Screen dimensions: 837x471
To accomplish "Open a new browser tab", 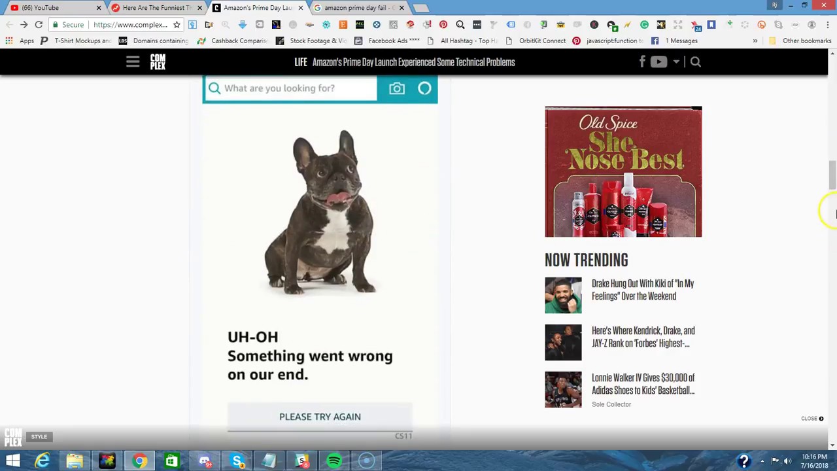I will pyautogui.click(x=421, y=8).
